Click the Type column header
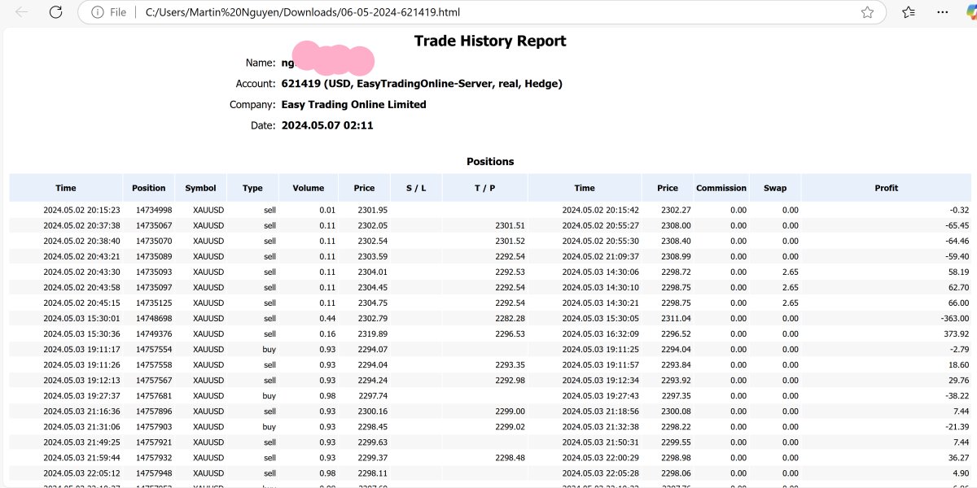The height and width of the screenshot is (488, 977). 252,188
